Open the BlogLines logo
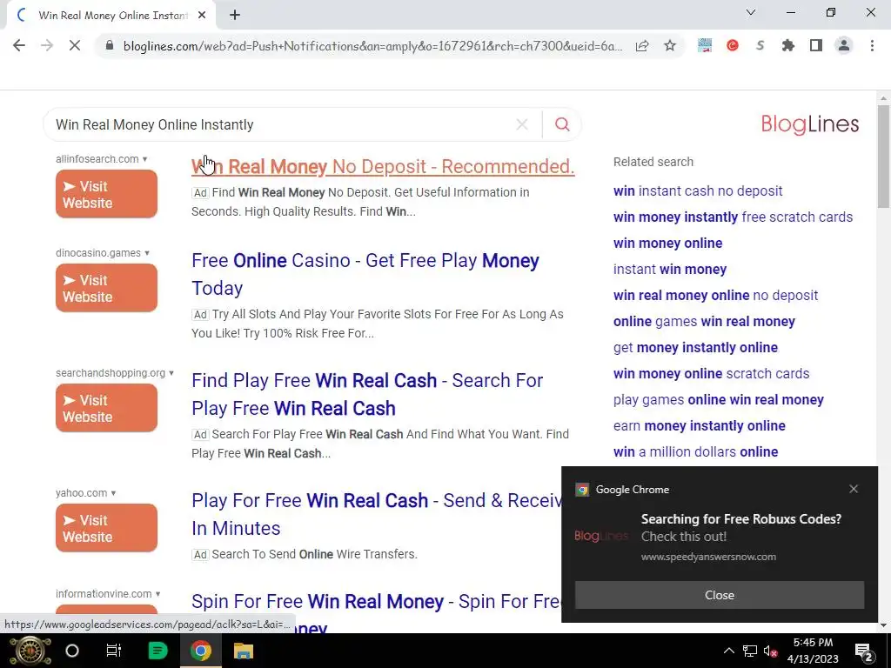This screenshot has height=668, width=891. coord(810,124)
